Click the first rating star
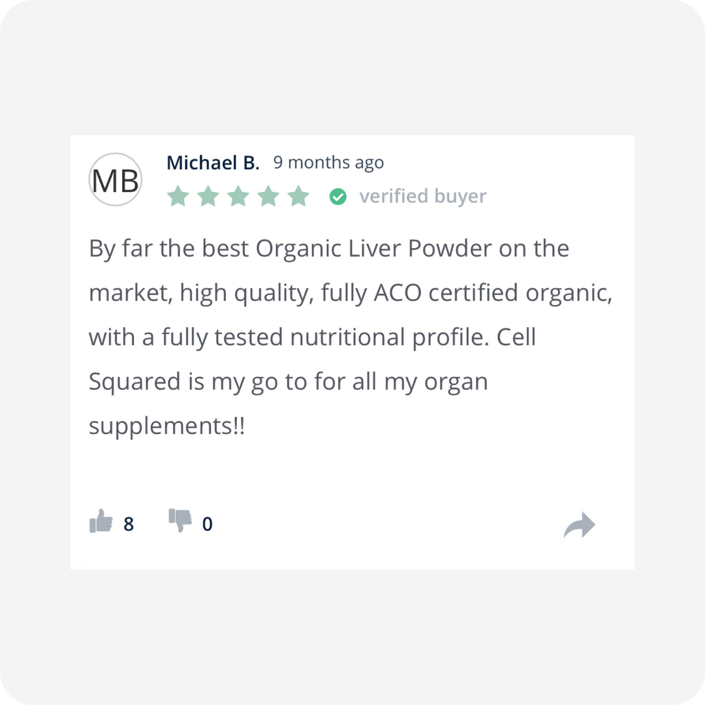 coord(178,196)
